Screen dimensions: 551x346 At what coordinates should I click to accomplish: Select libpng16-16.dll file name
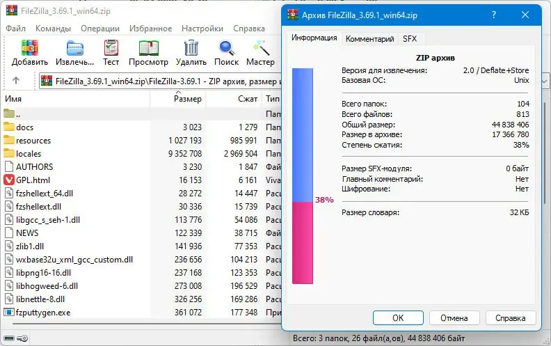(x=43, y=272)
